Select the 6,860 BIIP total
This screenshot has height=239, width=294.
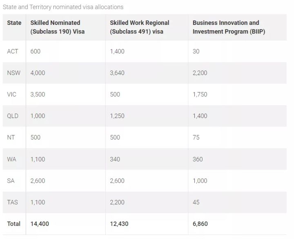pos(200,224)
